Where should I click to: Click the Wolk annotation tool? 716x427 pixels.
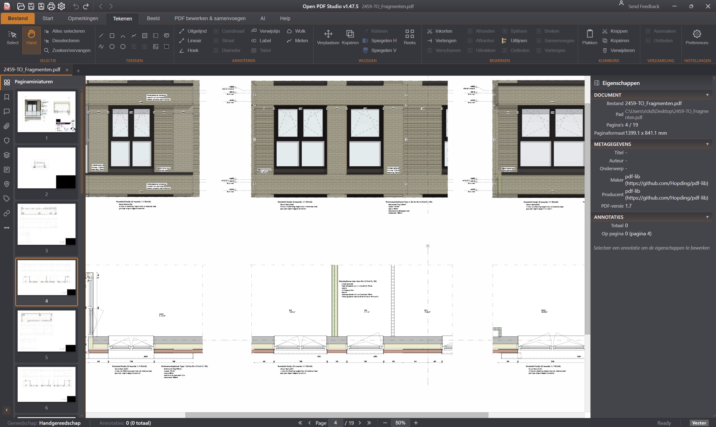(x=296, y=31)
